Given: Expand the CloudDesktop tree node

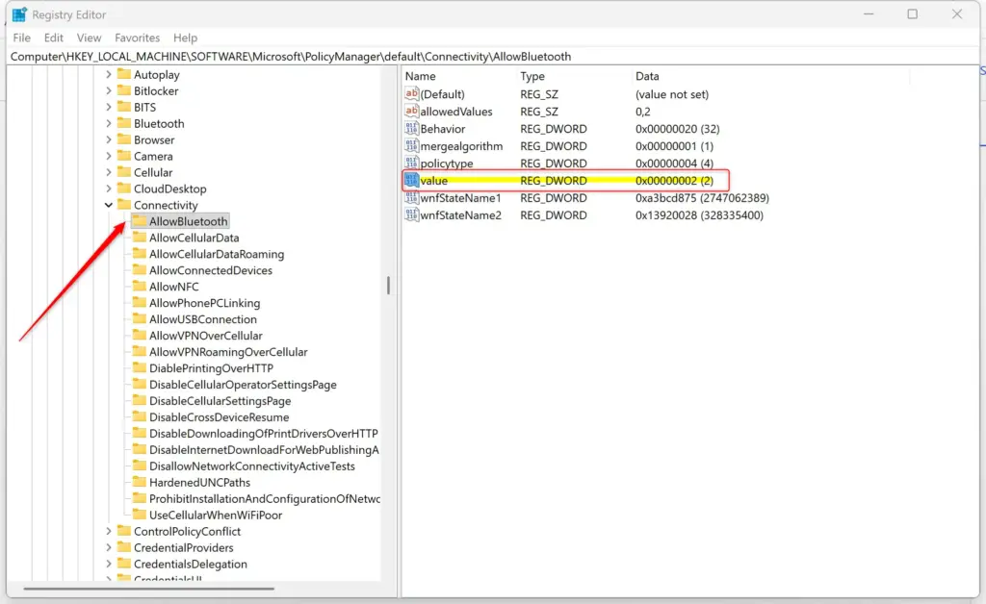Looking at the screenshot, I should point(108,189).
